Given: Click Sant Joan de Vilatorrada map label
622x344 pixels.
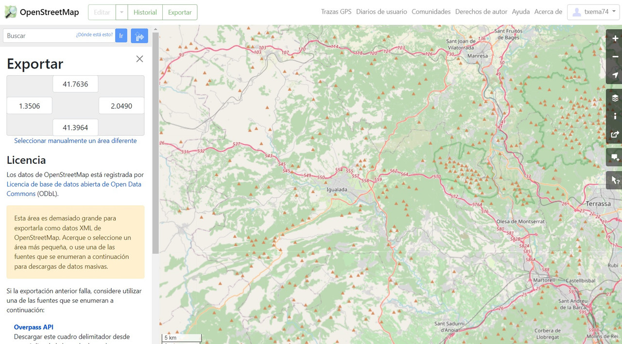Looking at the screenshot, I should [x=461, y=45].
